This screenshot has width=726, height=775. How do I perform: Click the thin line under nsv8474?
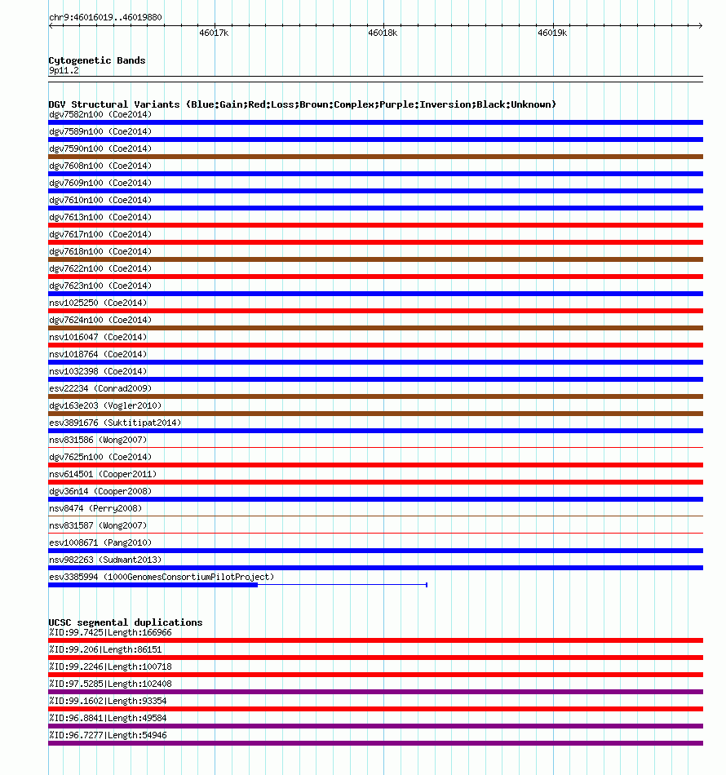click(375, 516)
